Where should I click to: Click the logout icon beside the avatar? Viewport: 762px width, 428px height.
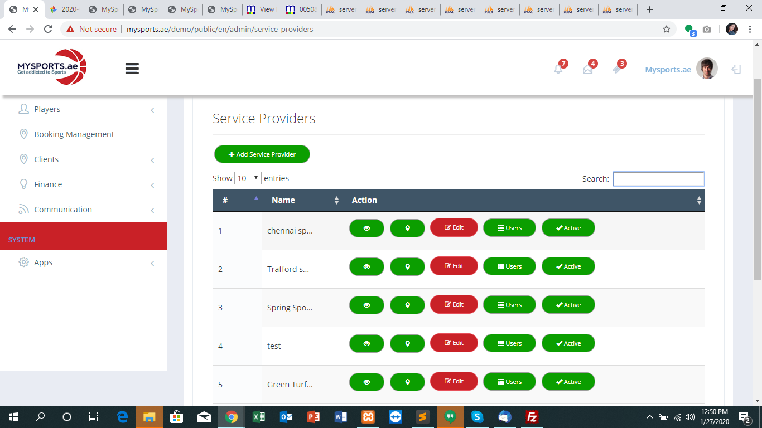tap(736, 69)
